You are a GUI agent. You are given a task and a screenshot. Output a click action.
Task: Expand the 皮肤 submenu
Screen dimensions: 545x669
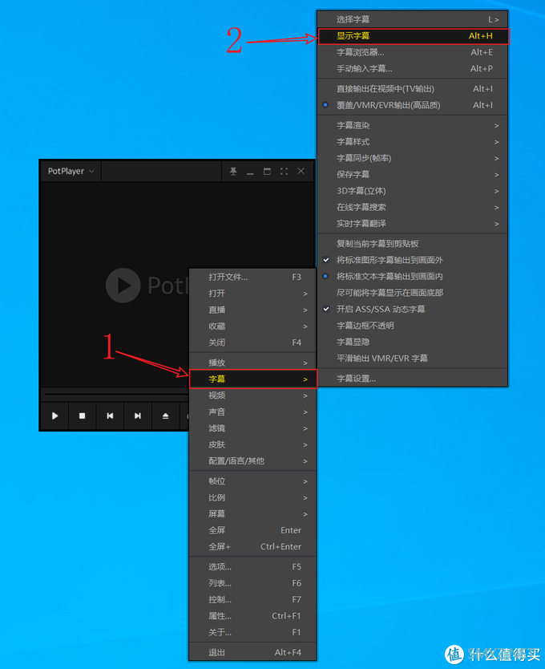click(252, 444)
